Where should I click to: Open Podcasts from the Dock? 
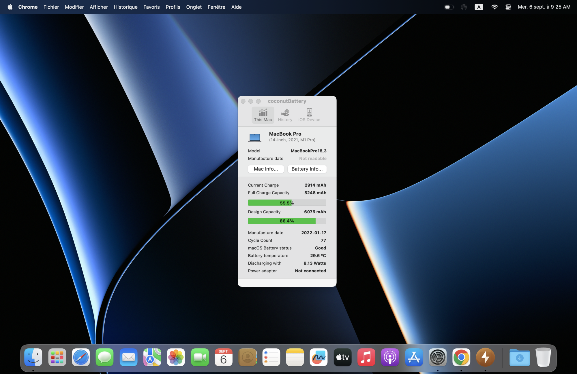[390, 357]
